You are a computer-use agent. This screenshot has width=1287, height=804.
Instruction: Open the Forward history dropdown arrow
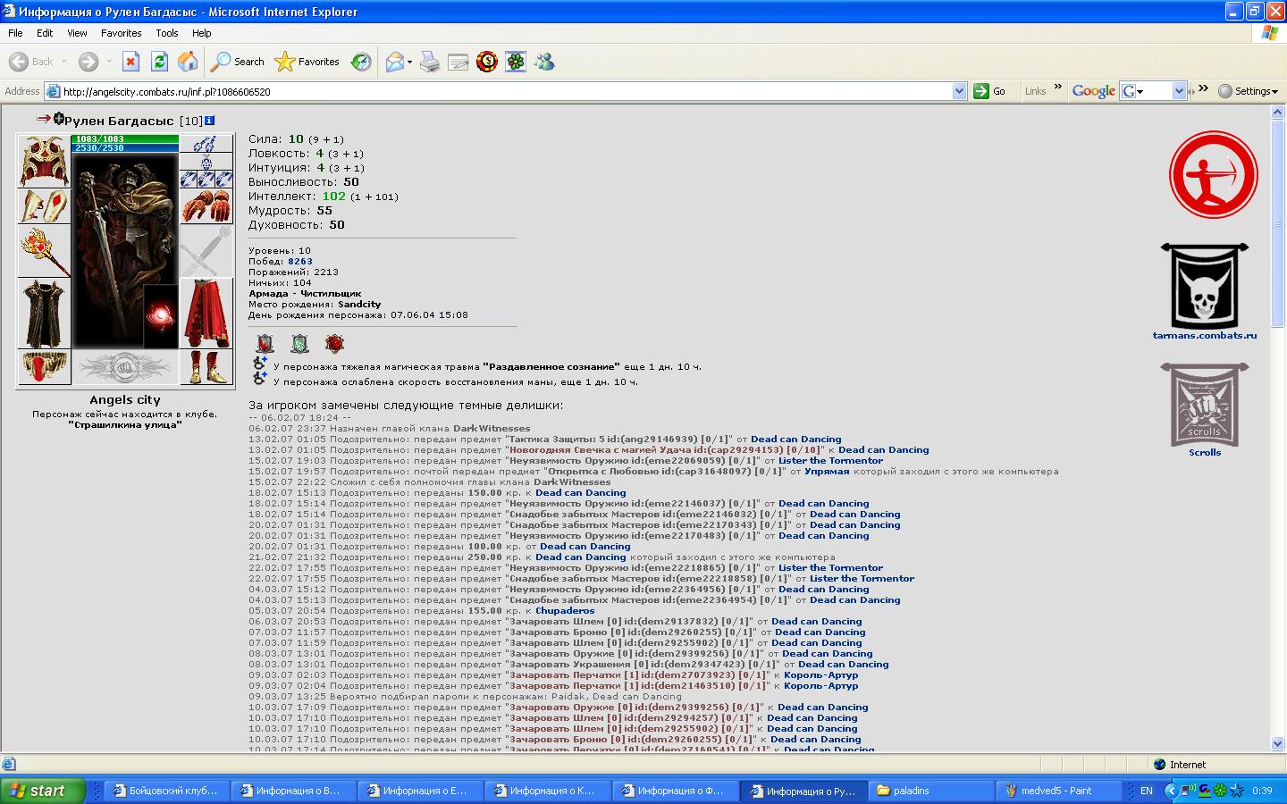coord(109,62)
